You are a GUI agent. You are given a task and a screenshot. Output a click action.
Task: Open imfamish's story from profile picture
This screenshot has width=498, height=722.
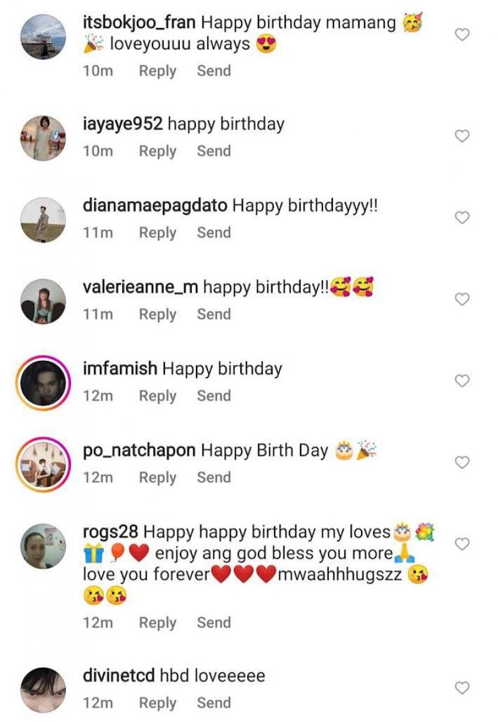pos(43,383)
